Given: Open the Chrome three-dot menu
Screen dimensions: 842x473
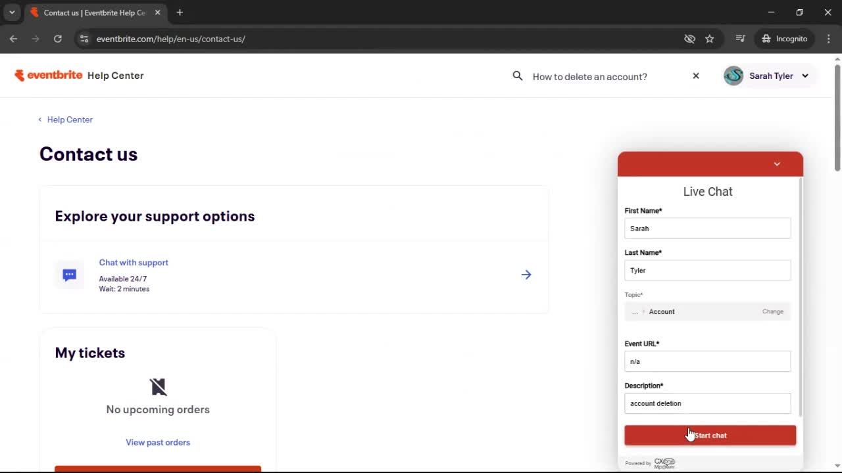Looking at the screenshot, I should pos(828,39).
